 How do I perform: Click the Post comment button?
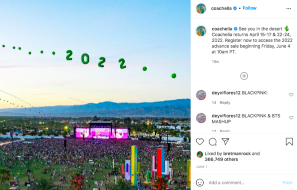pos(288,182)
